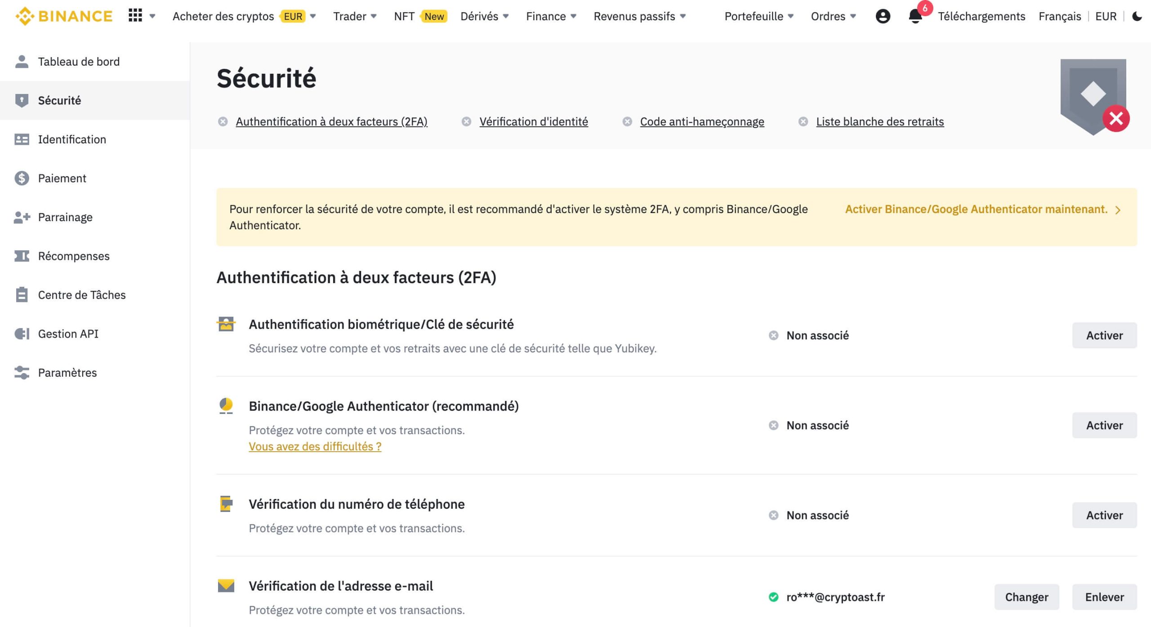Click the red X on the security shield graphic
The image size is (1151, 627).
tap(1116, 119)
